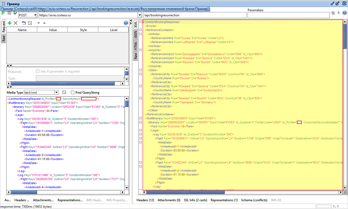Image resolution: width=348 pixels, height=209 pixels.
Task: Click the green Submit request play button
Action: click(3, 13)
